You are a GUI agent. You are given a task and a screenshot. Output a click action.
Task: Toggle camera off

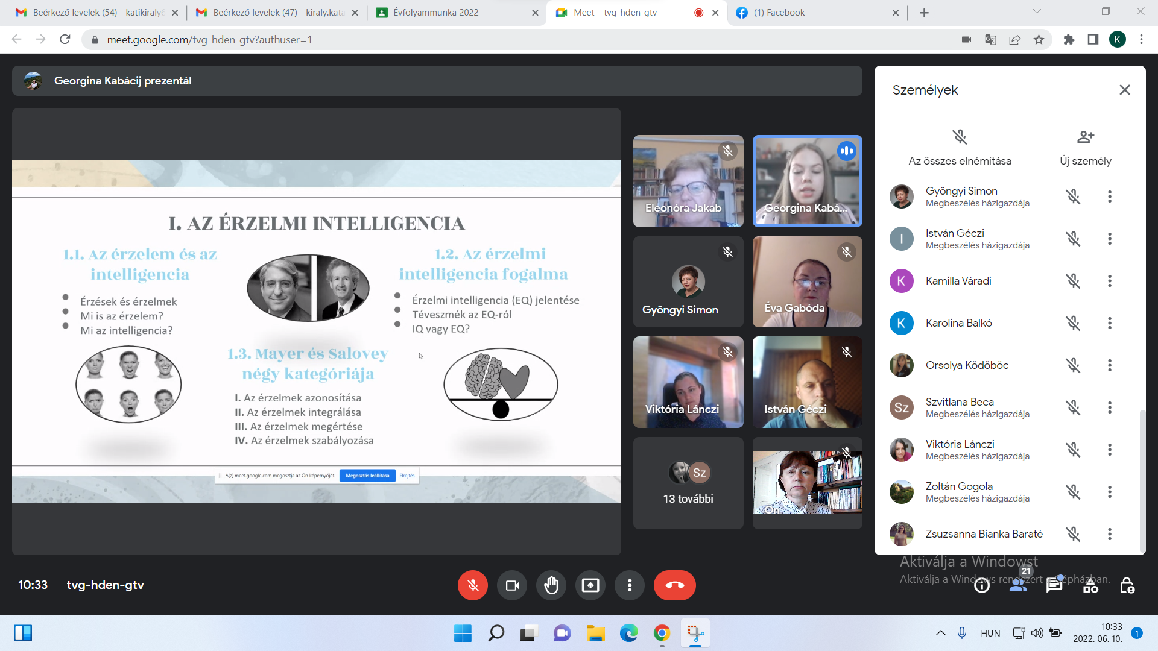pyautogui.click(x=511, y=585)
